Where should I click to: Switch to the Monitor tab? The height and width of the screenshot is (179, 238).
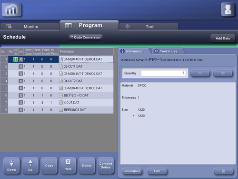30,27
